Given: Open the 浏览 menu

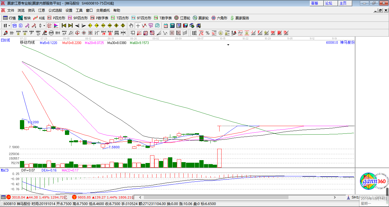Looking at the screenshot, I should [21, 11].
